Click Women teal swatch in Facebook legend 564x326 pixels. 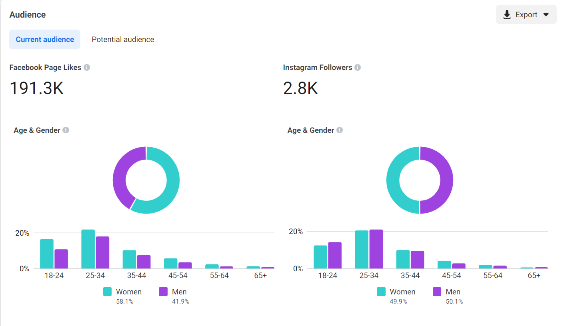pos(108,292)
